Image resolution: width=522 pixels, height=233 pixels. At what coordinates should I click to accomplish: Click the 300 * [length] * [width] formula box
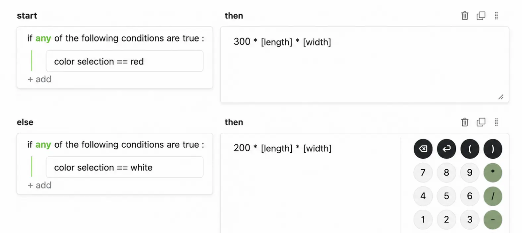coord(365,65)
